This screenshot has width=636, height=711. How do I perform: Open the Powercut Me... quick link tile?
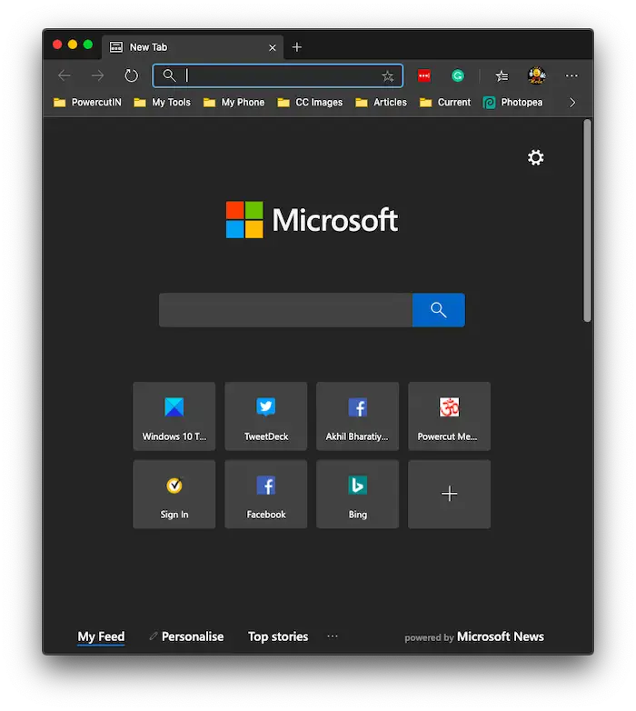[450, 416]
